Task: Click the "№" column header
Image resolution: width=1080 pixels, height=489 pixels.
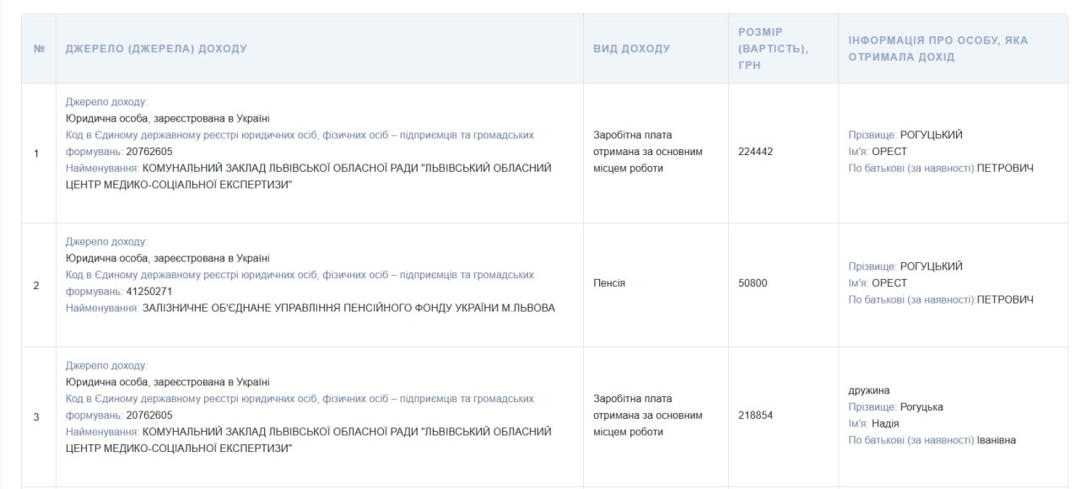Action: pyautogui.click(x=39, y=49)
